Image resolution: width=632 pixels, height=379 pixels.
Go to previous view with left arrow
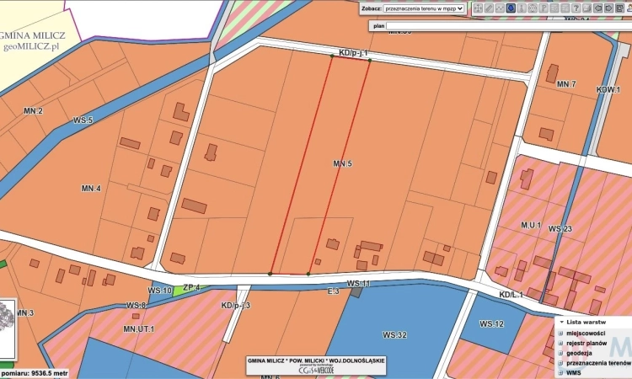click(x=597, y=8)
